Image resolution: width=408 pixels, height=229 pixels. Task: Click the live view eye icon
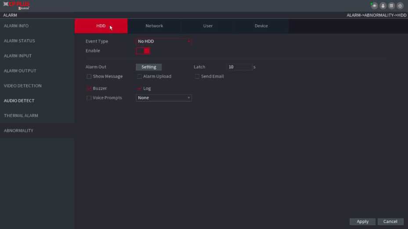375,6
